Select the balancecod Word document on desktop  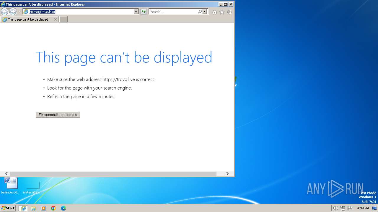click(x=11, y=186)
